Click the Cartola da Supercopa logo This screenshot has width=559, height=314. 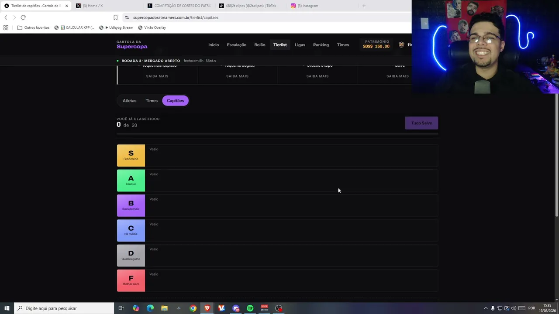pyautogui.click(x=132, y=44)
